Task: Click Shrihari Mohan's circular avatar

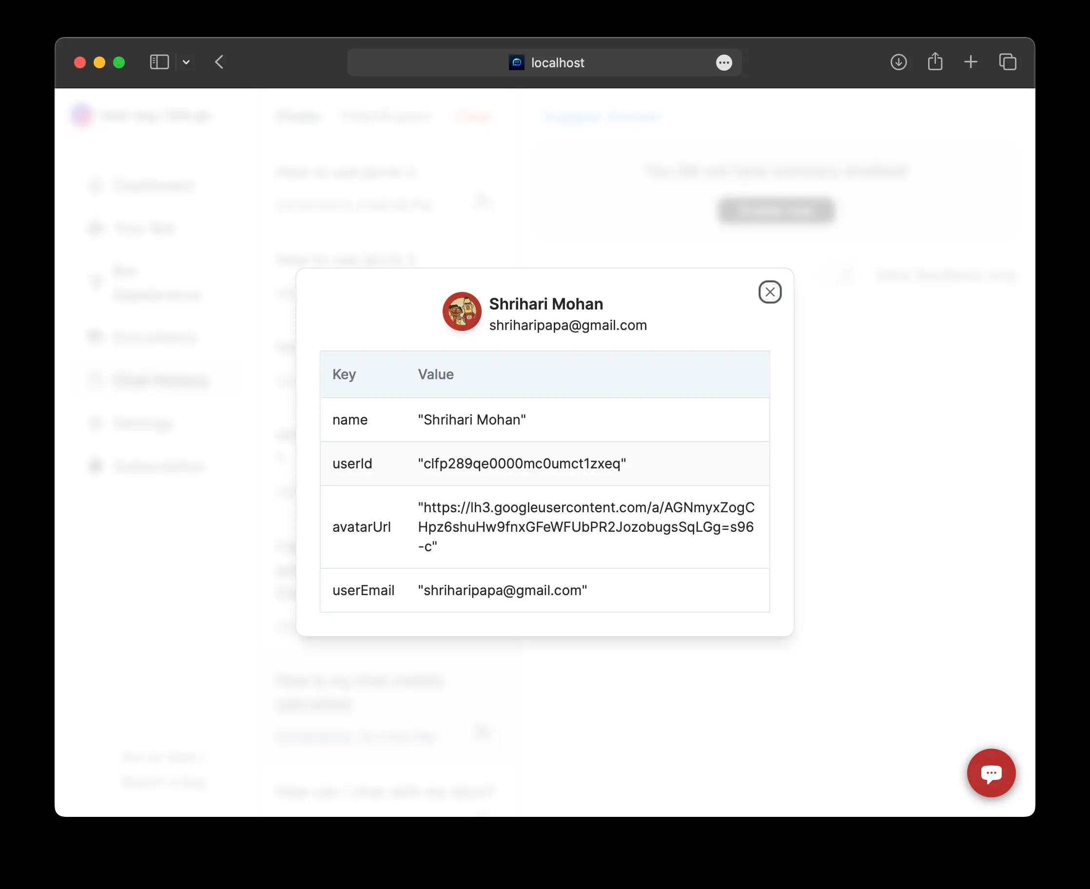Action: tap(462, 311)
